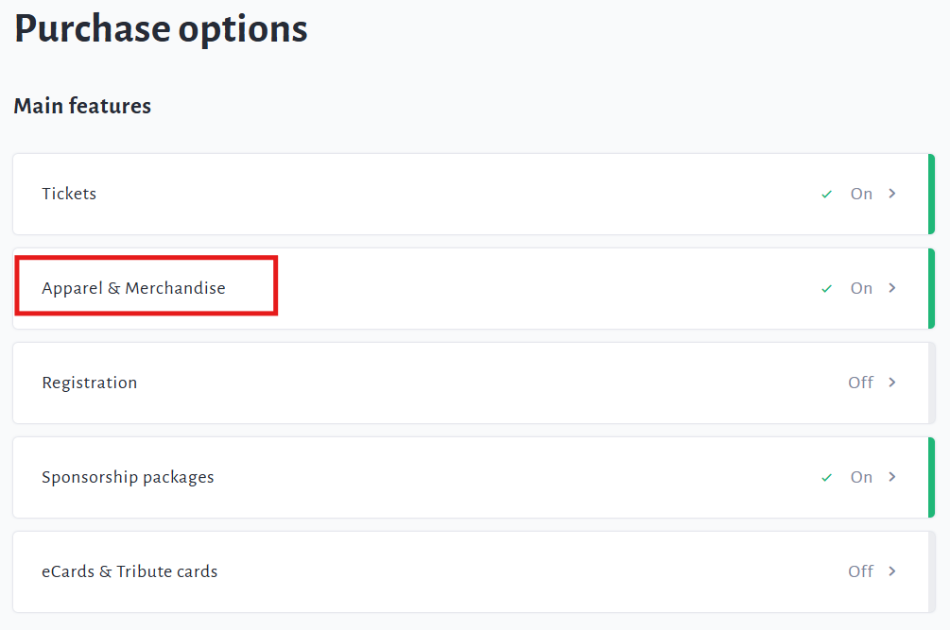Toggle the Sponsorship packages On status
The image size is (950, 630).
point(861,477)
